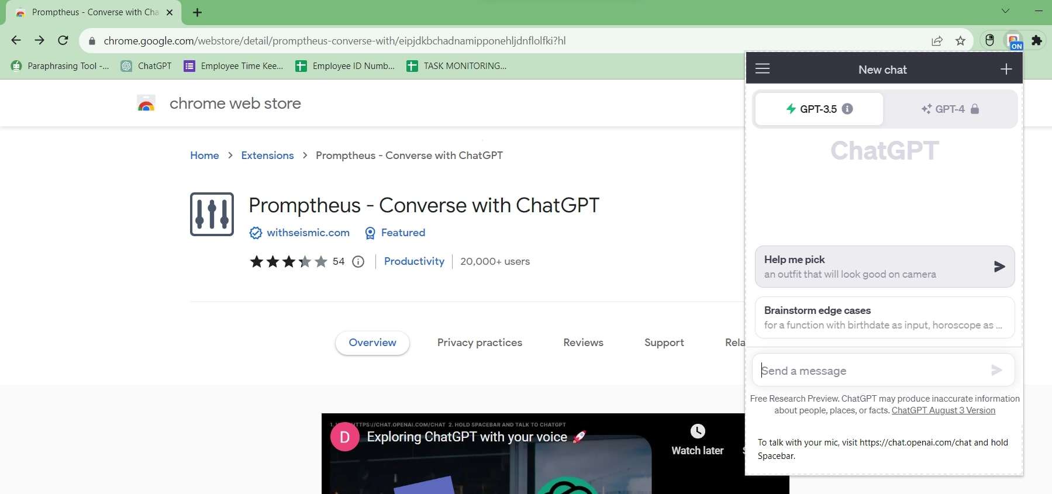The height and width of the screenshot is (494, 1052).
Task: Click the Promptheus sliders extension logo
Action: coord(212,214)
